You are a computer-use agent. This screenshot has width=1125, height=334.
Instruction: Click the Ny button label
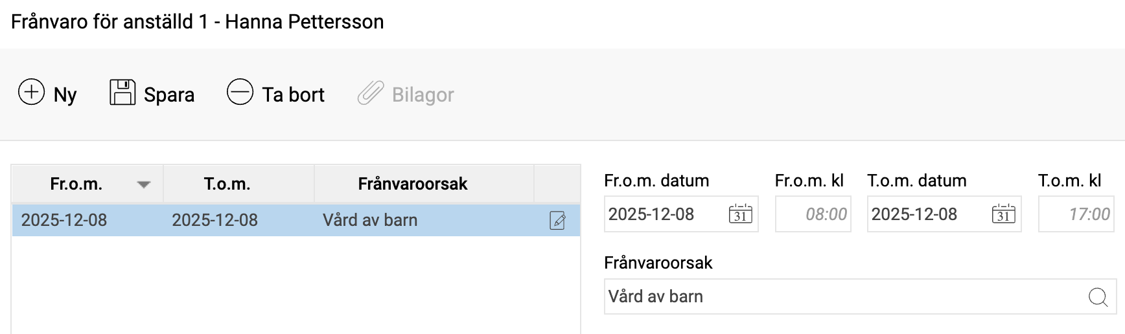pos(65,95)
